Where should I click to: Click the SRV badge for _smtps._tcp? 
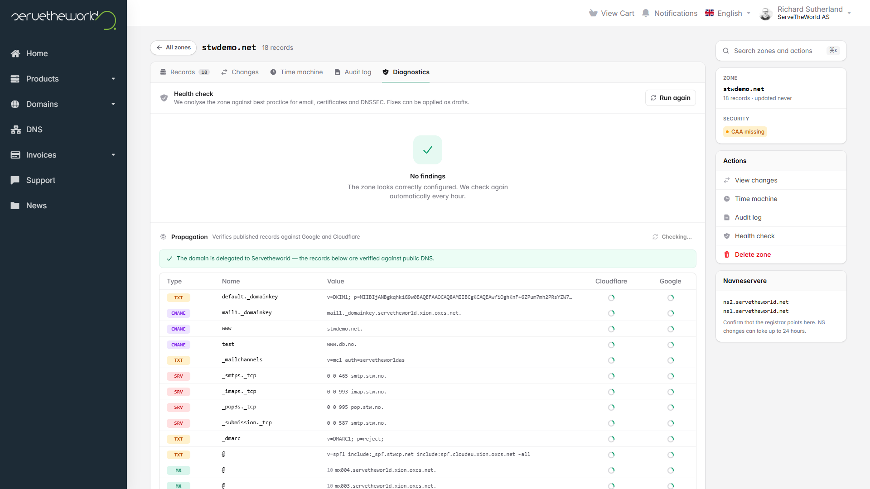(179, 376)
